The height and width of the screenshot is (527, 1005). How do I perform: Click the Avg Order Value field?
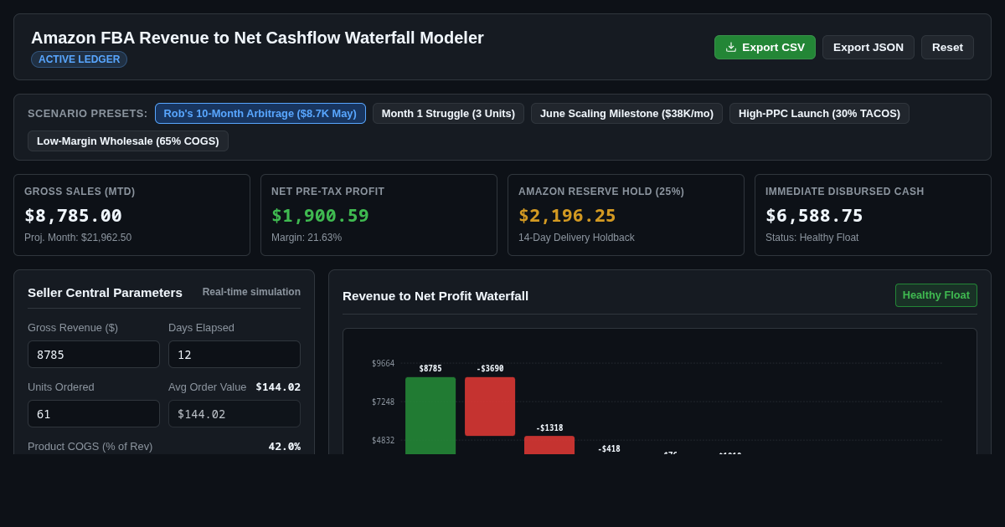[x=234, y=414]
